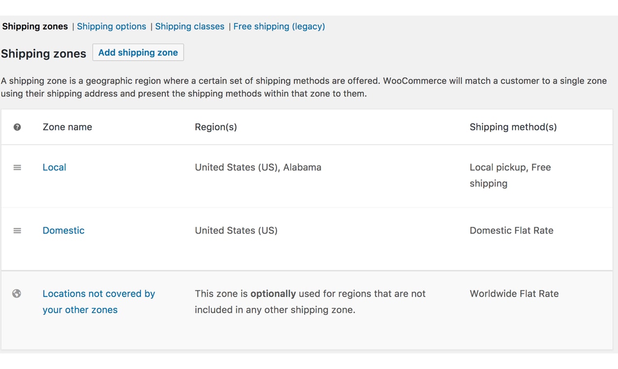The width and height of the screenshot is (618, 369).
Task: Click the Shipping method(s) column header
Action: pyautogui.click(x=513, y=127)
